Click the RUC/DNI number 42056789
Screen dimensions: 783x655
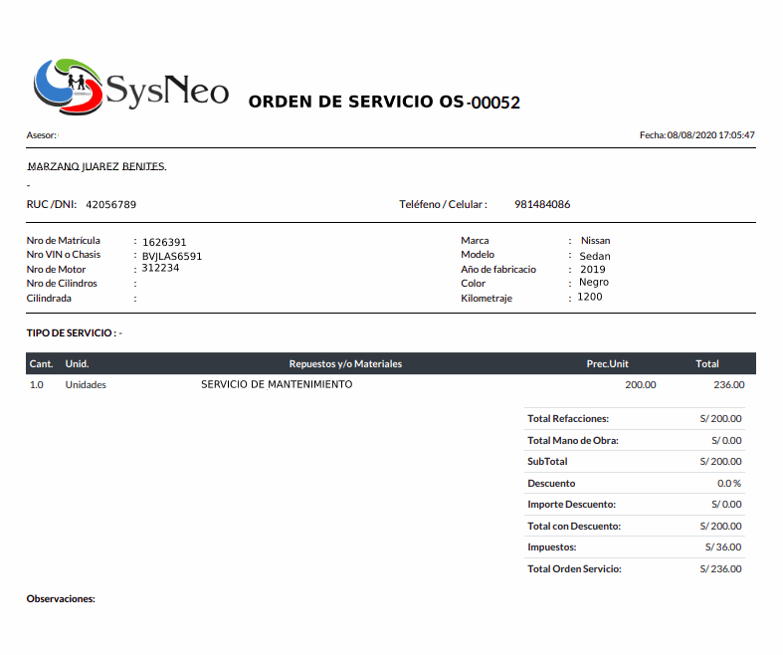pyautogui.click(x=110, y=204)
